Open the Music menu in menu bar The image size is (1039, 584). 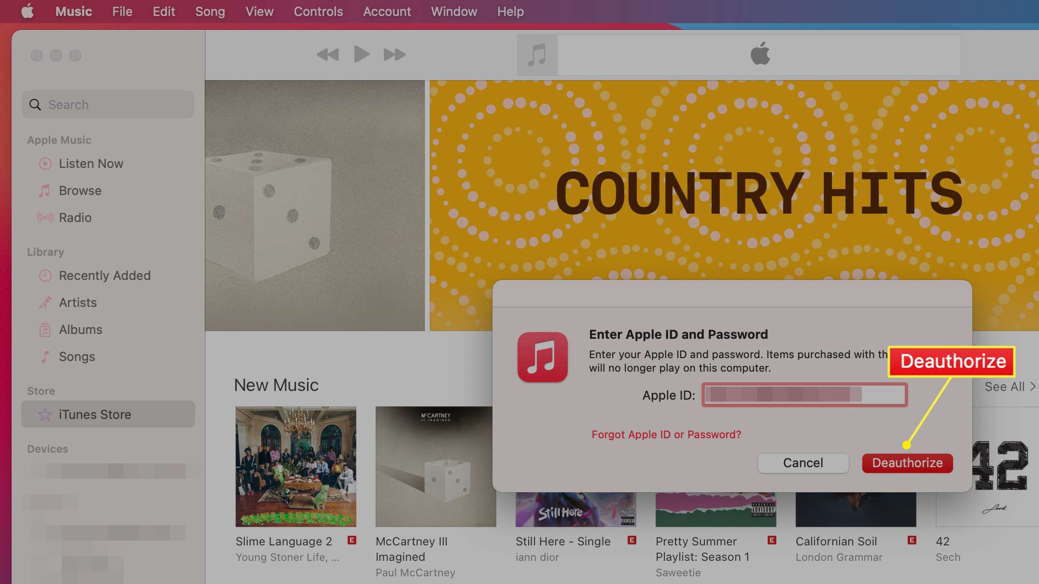click(74, 12)
